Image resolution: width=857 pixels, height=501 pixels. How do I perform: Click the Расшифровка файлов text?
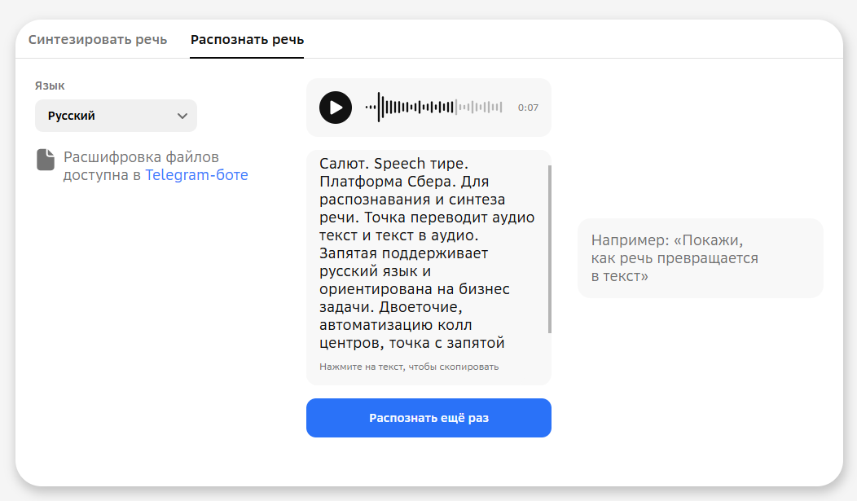(141, 156)
